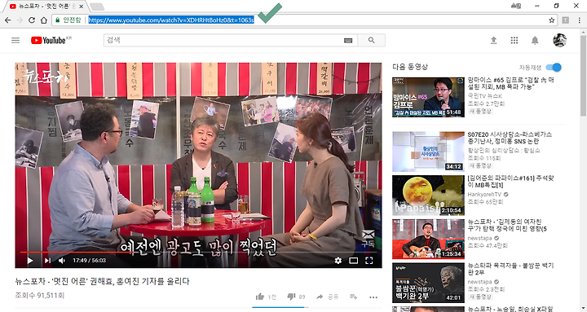This screenshot has width=587, height=312.
Task: Click the video title below the player
Action: [102, 281]
